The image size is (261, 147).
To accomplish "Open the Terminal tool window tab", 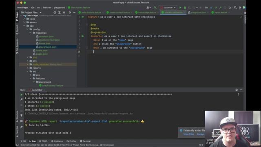I will click(x=85, y=141).
